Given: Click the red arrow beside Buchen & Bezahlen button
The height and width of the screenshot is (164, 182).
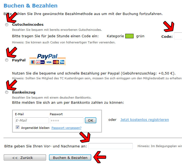Looking at the screenshot, I should (x=100, y=157).
